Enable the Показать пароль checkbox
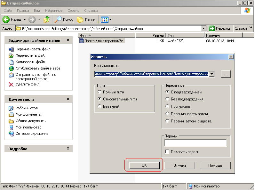255x190 pixels. tap(167, 152)
